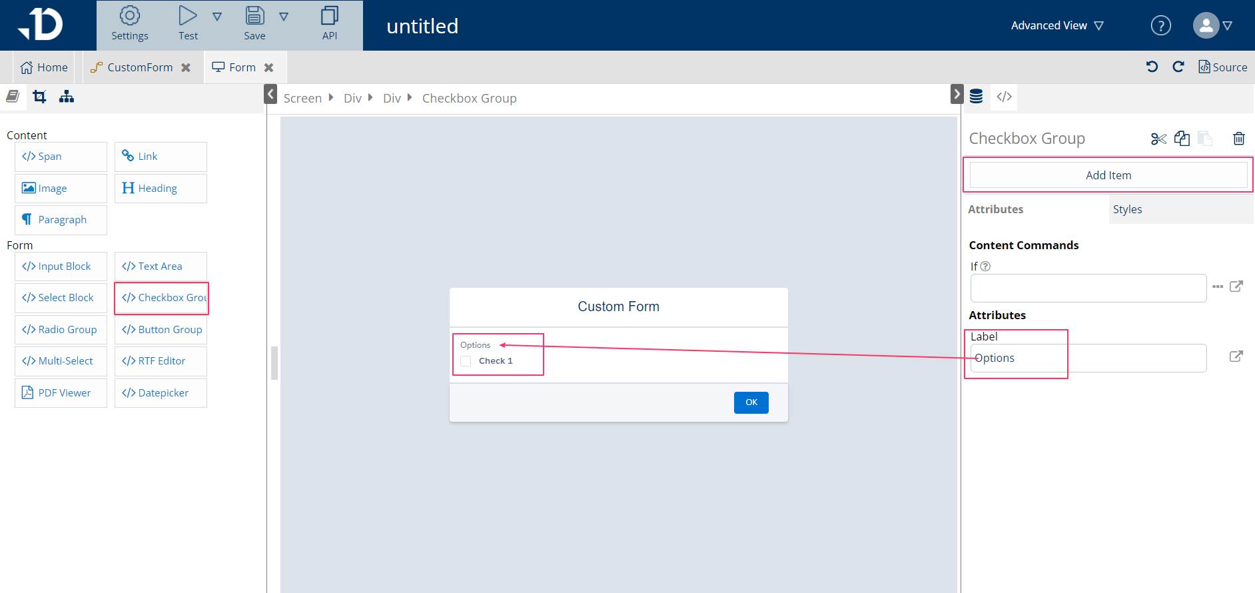
Task: Expand the Test dropdown arrow
Action: [x=217, y=17]
